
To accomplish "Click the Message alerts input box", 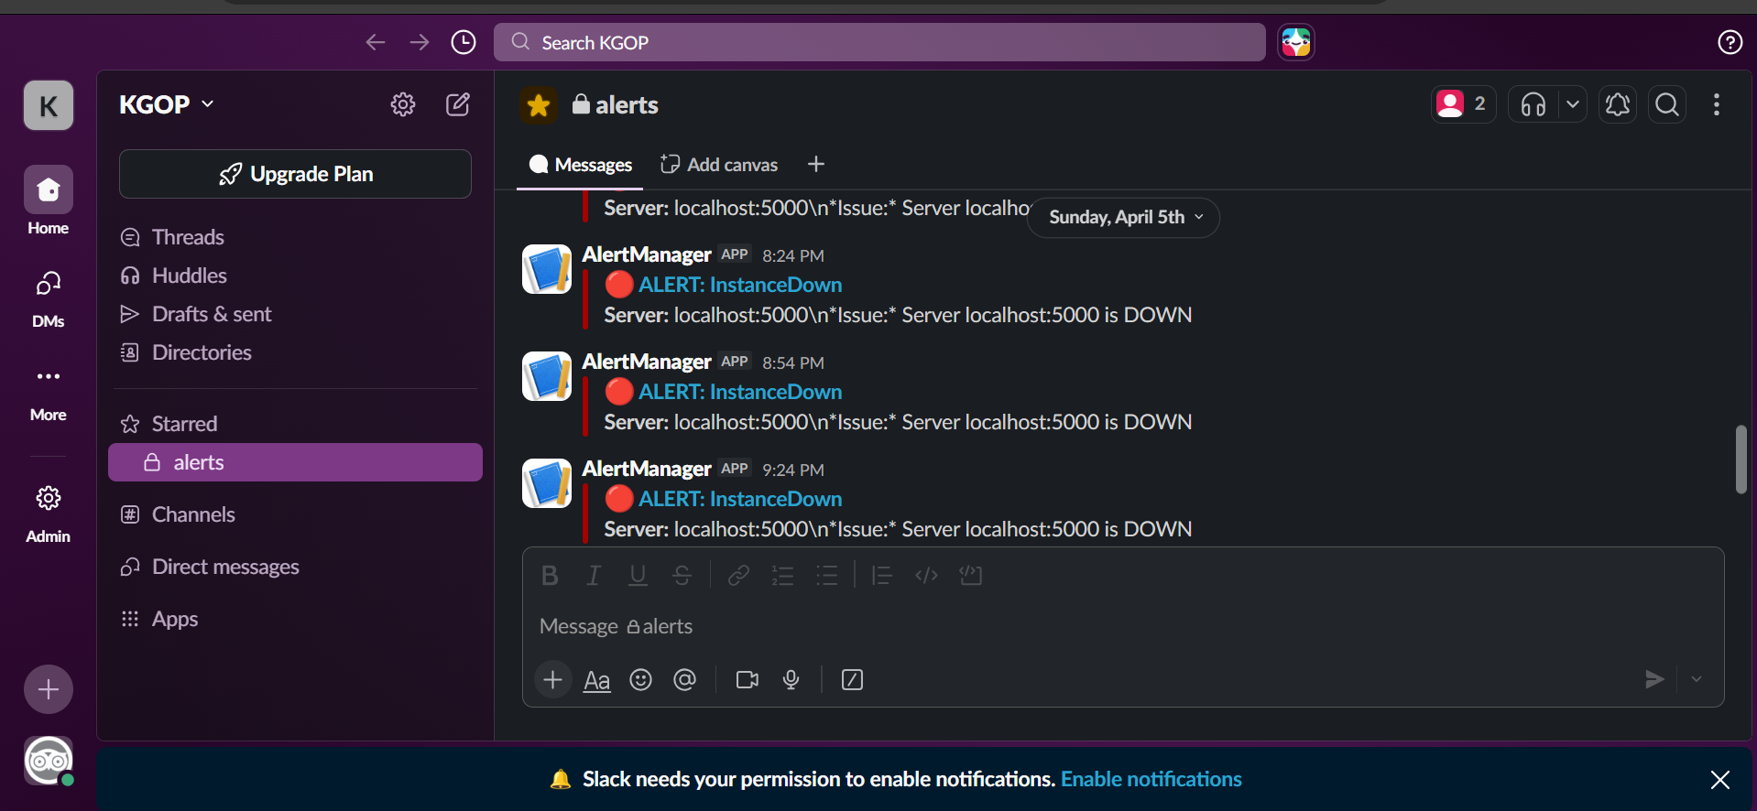I will [1123, 626].
